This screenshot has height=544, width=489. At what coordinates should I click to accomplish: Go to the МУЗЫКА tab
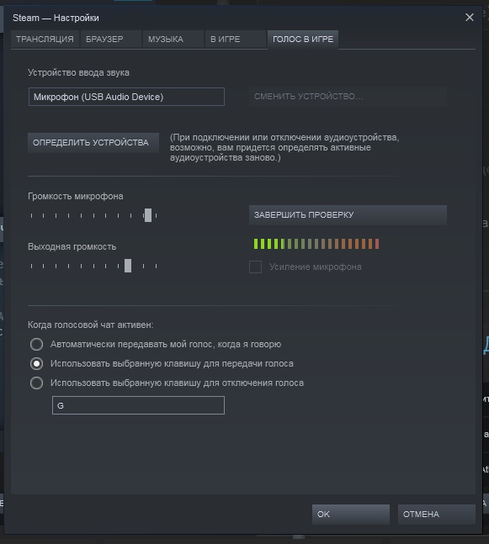click(173, 39)
